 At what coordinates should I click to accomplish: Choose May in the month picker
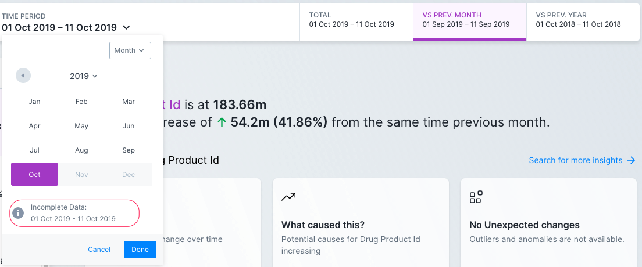coord(81,126)
